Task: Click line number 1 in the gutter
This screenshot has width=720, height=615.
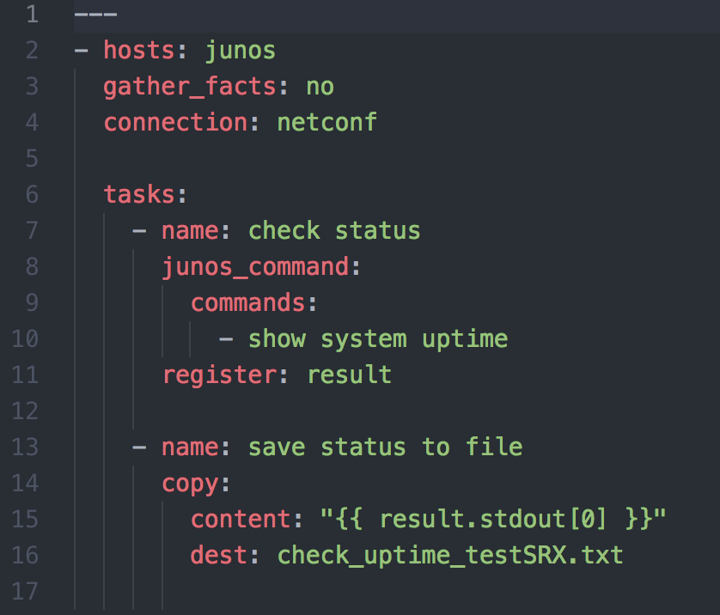Action: [x=33, y=14]
